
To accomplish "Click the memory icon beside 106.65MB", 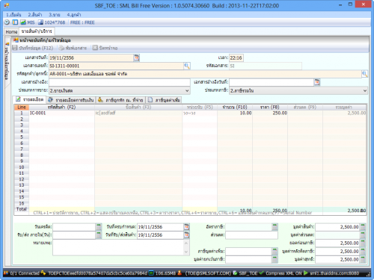I will coord(151,273).
